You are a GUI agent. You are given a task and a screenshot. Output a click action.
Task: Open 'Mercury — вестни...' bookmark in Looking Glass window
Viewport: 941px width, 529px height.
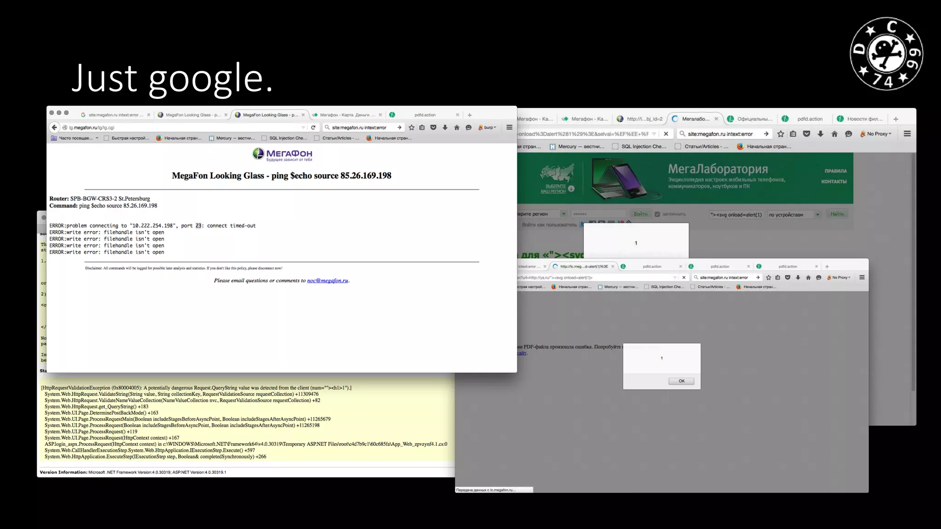pos(232,138)
